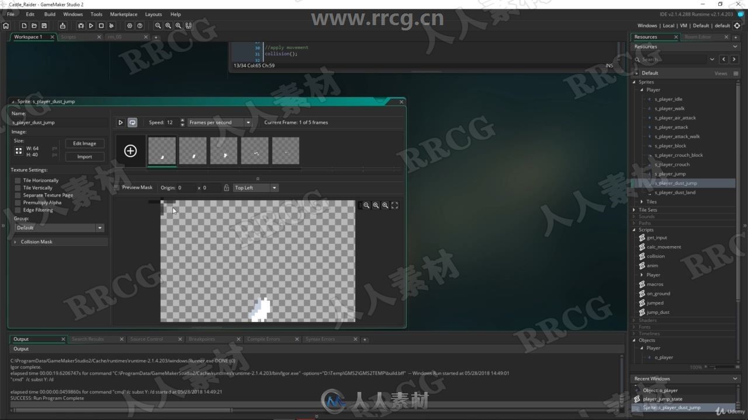Open the resource search options dropdown
The width and height of the screenshot is (748, 420).
[x=712, y=60]
